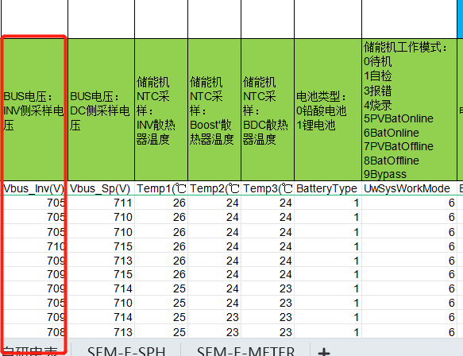Click the Temp1 column header cell
463x356 pixels.
click(161, 188)
